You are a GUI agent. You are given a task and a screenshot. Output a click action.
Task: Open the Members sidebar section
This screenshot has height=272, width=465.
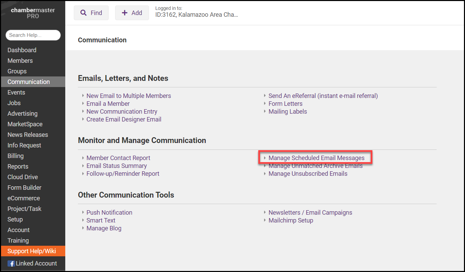tap(20, 61)
